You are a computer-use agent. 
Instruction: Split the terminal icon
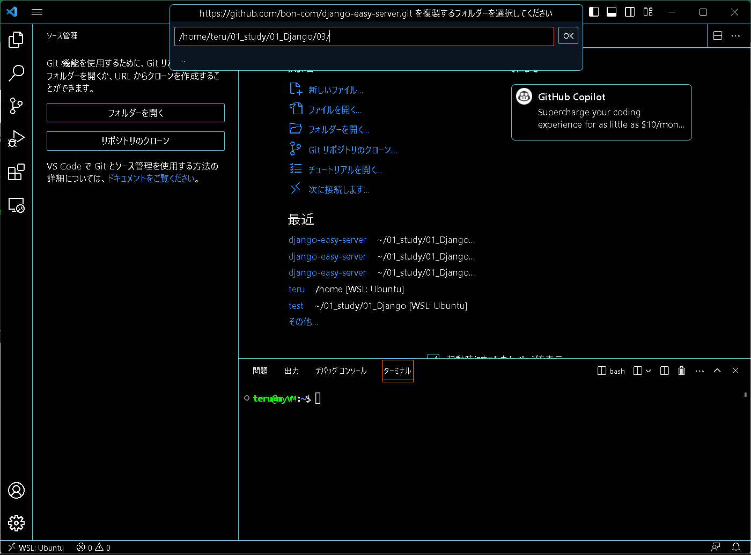[664, 371]
